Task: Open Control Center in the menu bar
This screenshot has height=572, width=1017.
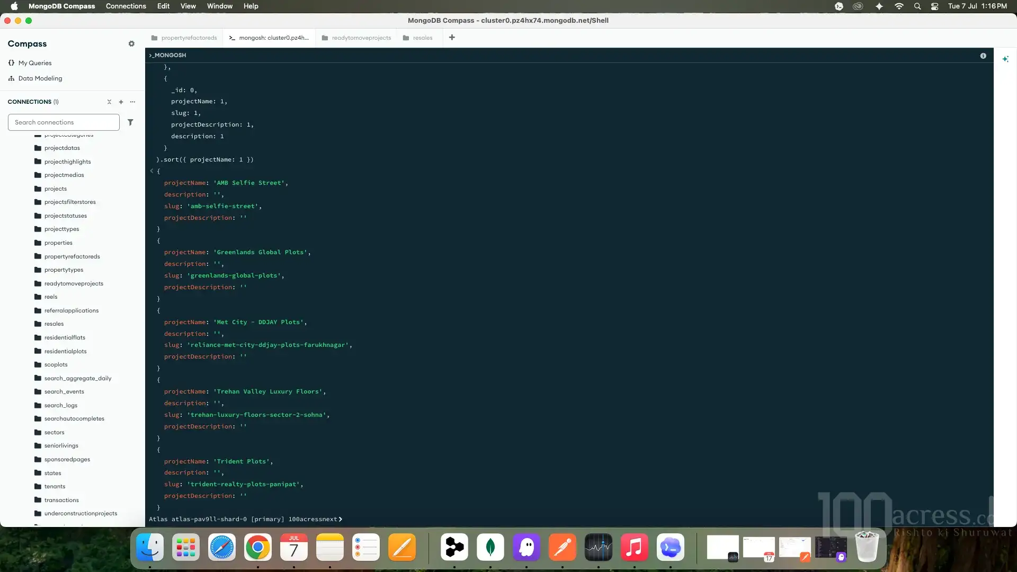Action: coord(935,6)
